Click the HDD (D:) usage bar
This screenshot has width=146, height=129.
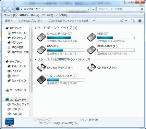click(116, 37)
